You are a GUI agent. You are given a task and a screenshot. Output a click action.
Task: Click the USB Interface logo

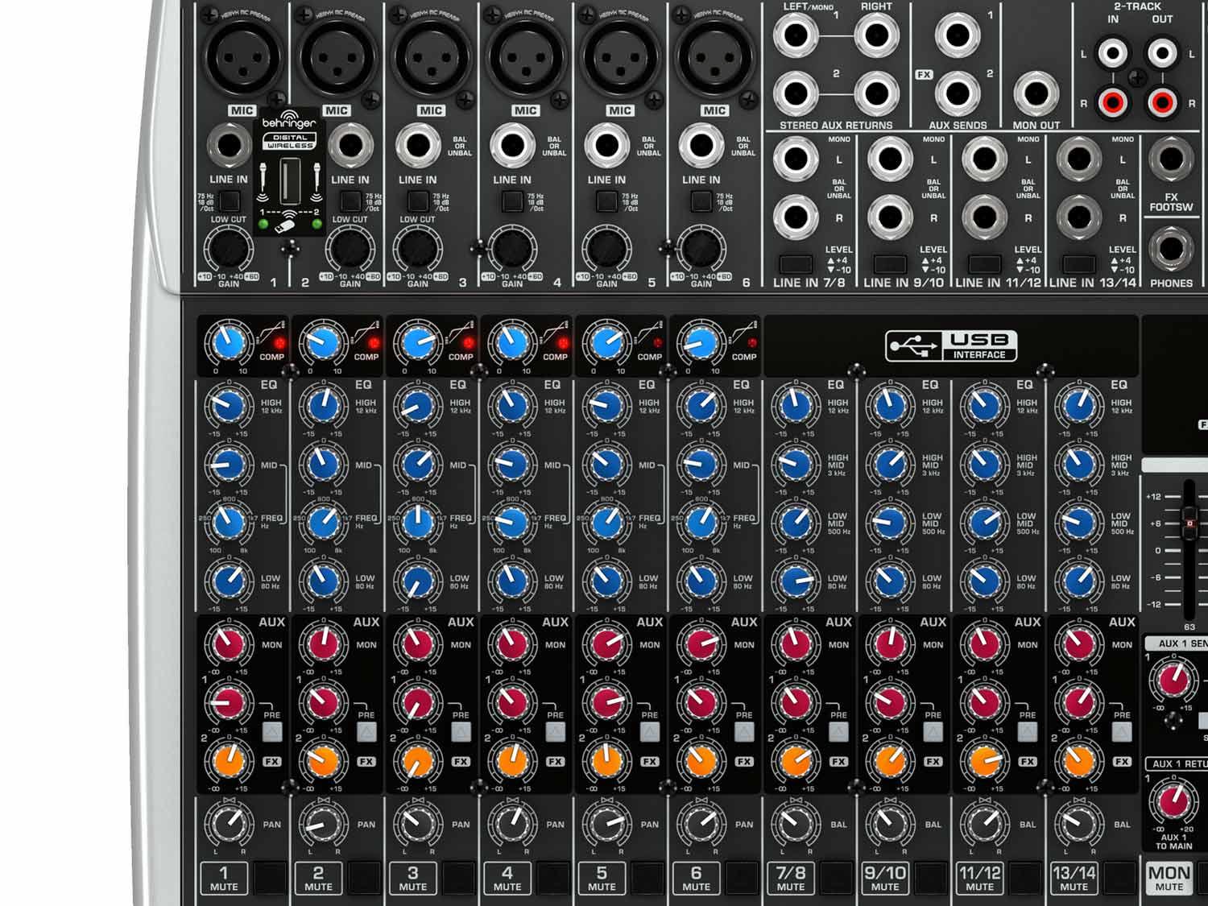[x=951, y=345]
